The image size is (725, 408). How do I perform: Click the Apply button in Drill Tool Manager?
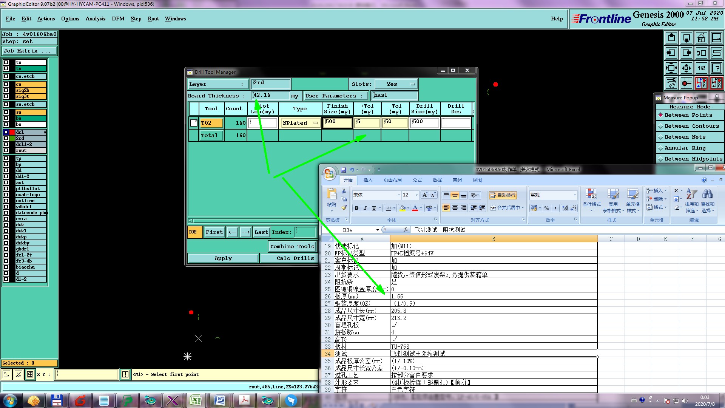[x=223, y=258]
